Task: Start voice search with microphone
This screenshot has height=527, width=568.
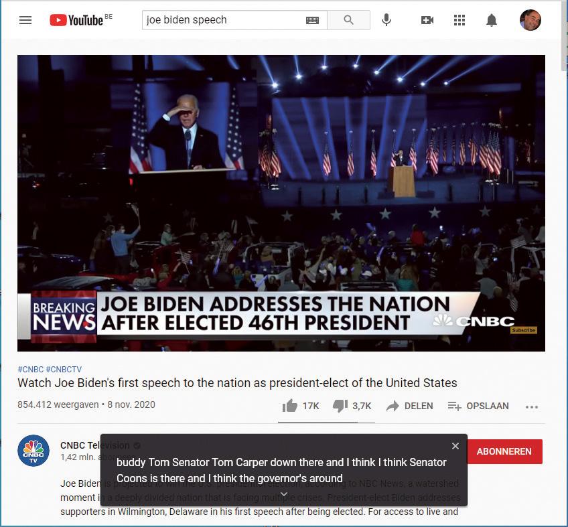Action: 386,20
